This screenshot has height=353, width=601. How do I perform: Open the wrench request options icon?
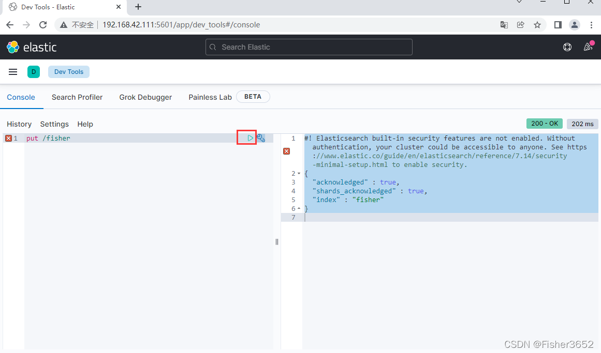coord(261,138)
